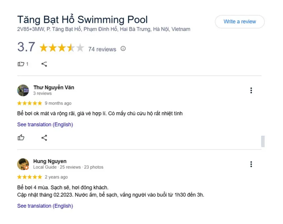Click the Write a review button

click(x=239, y=22)
